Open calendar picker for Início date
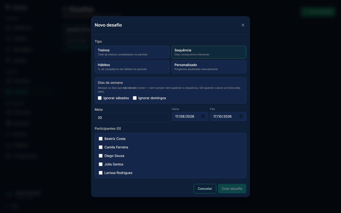Viewport: 341px width, 213px height. 203,116
